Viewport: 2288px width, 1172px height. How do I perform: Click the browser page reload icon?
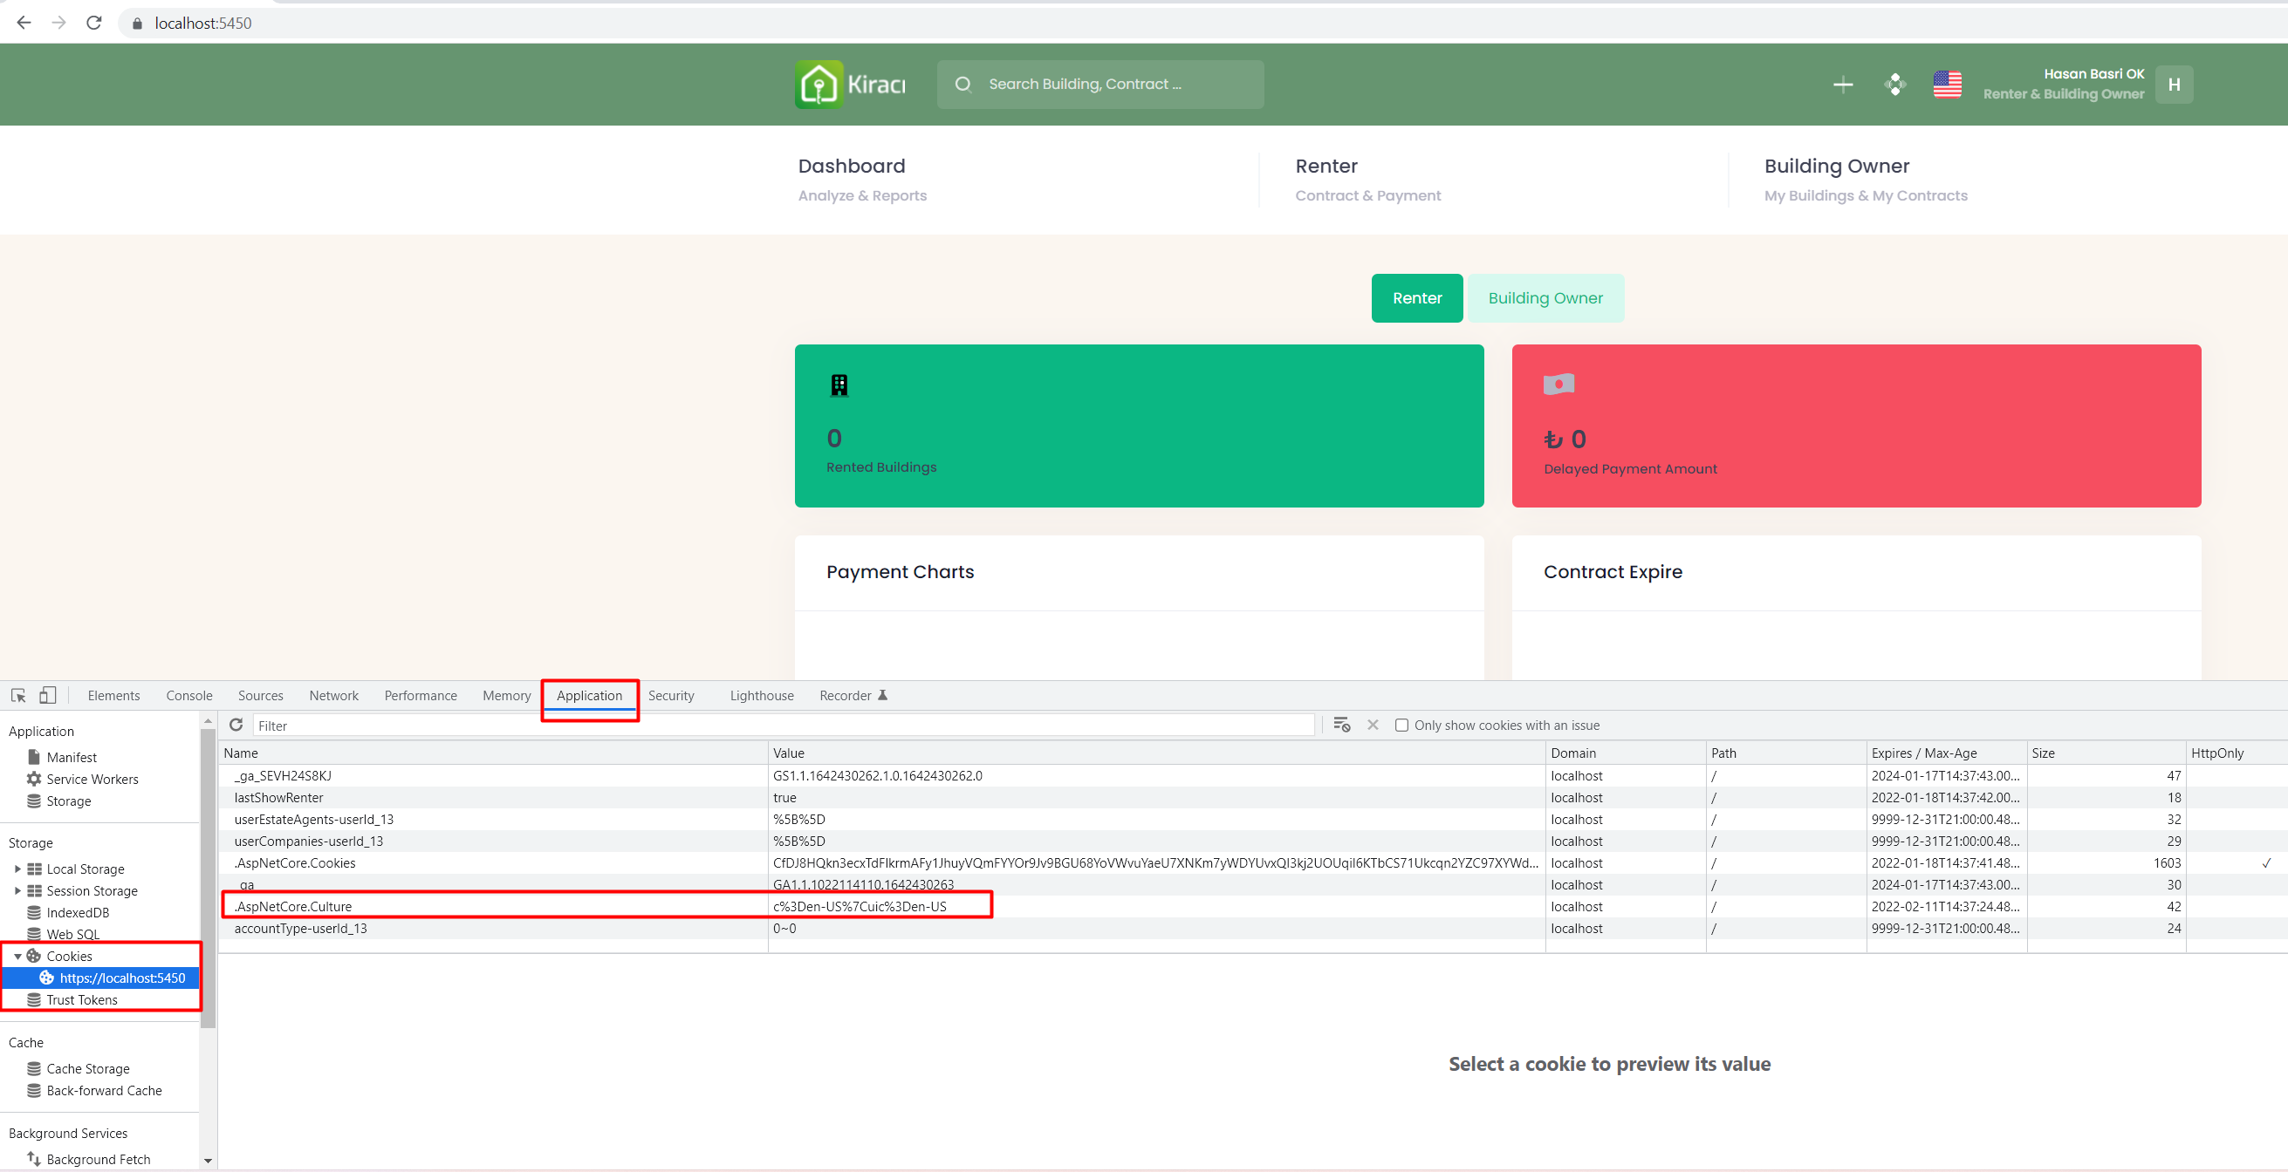coord(94,23)
